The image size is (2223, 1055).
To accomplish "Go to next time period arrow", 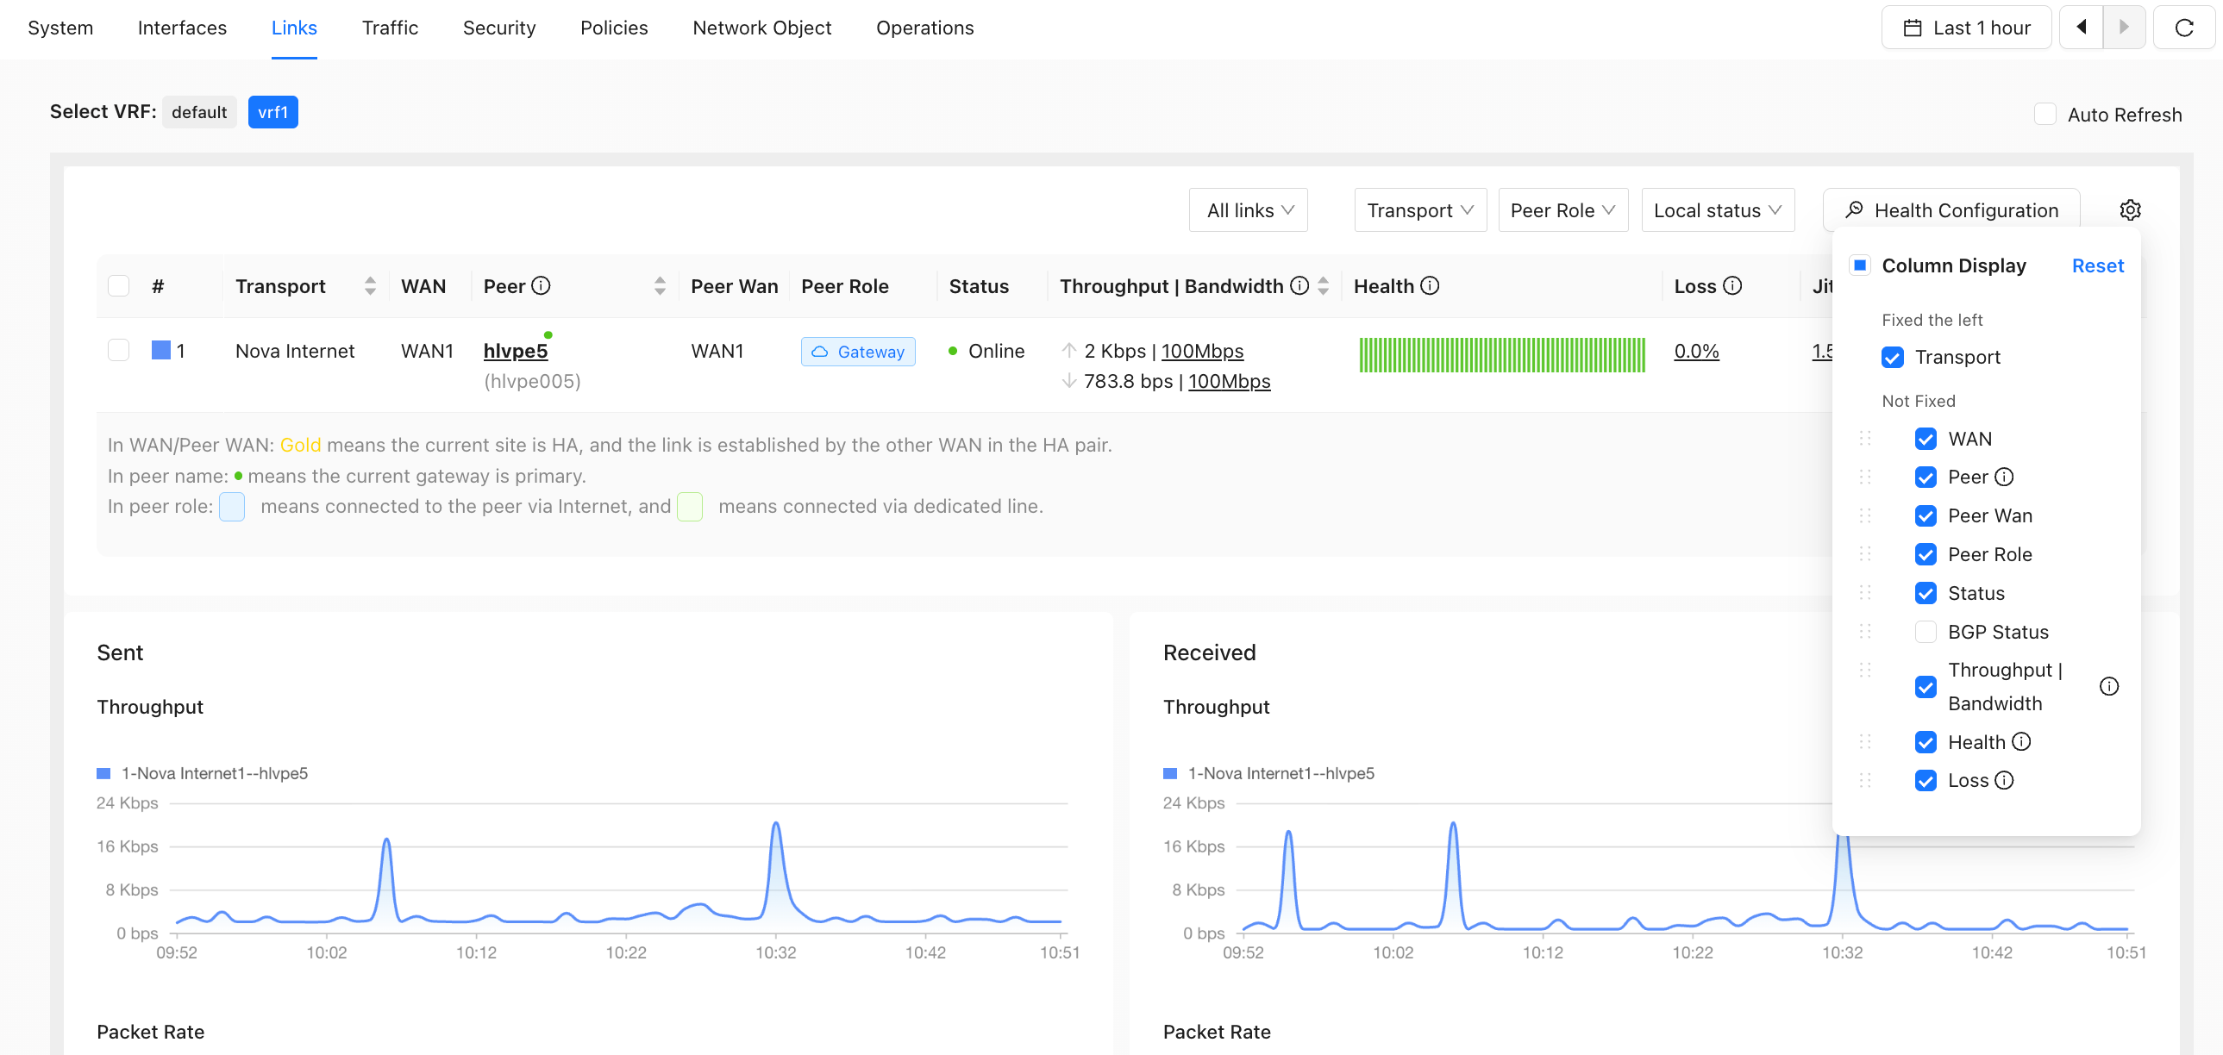I will pyautogui.click(x=2124, y=28).
